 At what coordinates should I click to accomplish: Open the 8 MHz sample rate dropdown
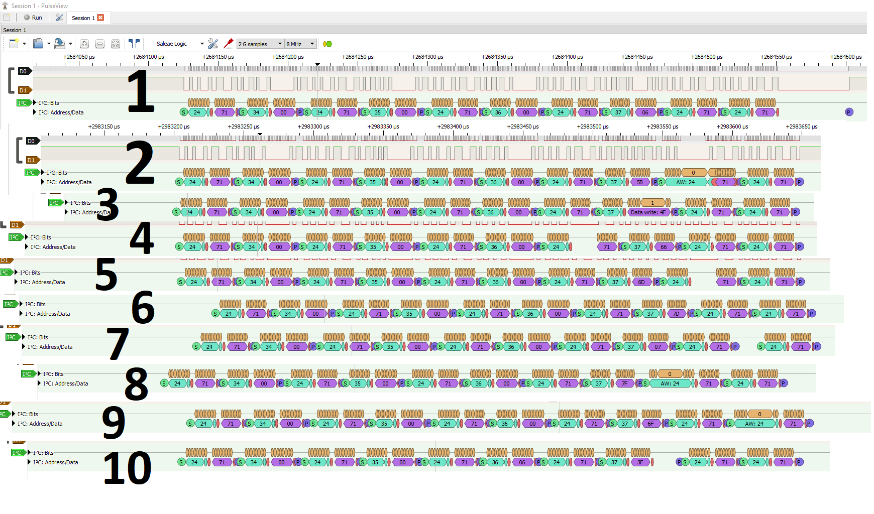pyautogui.click(x=301, y=44)
